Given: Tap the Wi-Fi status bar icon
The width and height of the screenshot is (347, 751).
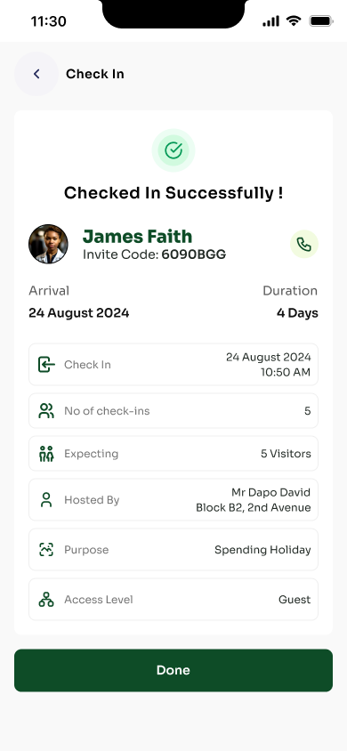Looking at the screenshot, I should (x=294, y=20).
